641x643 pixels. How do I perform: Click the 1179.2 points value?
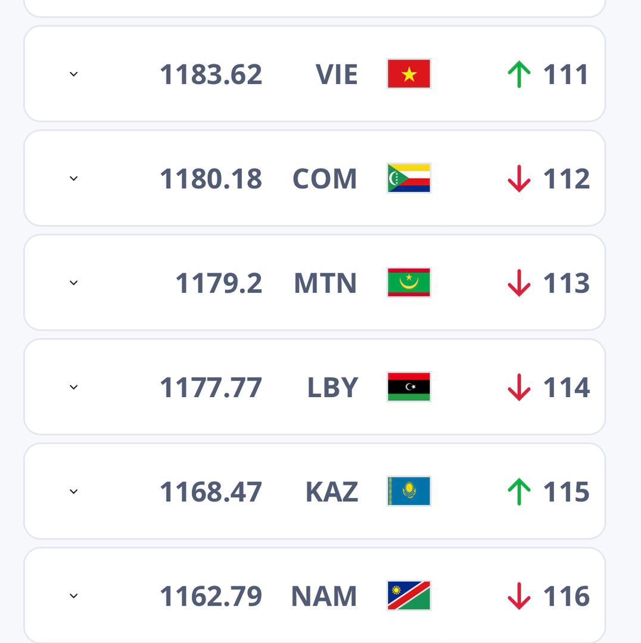(219, 283)
